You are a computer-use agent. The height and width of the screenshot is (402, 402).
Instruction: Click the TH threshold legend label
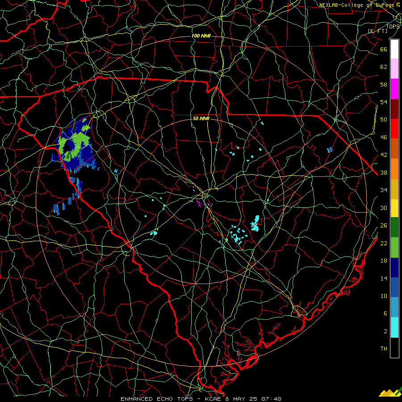(x=384, y=349)
